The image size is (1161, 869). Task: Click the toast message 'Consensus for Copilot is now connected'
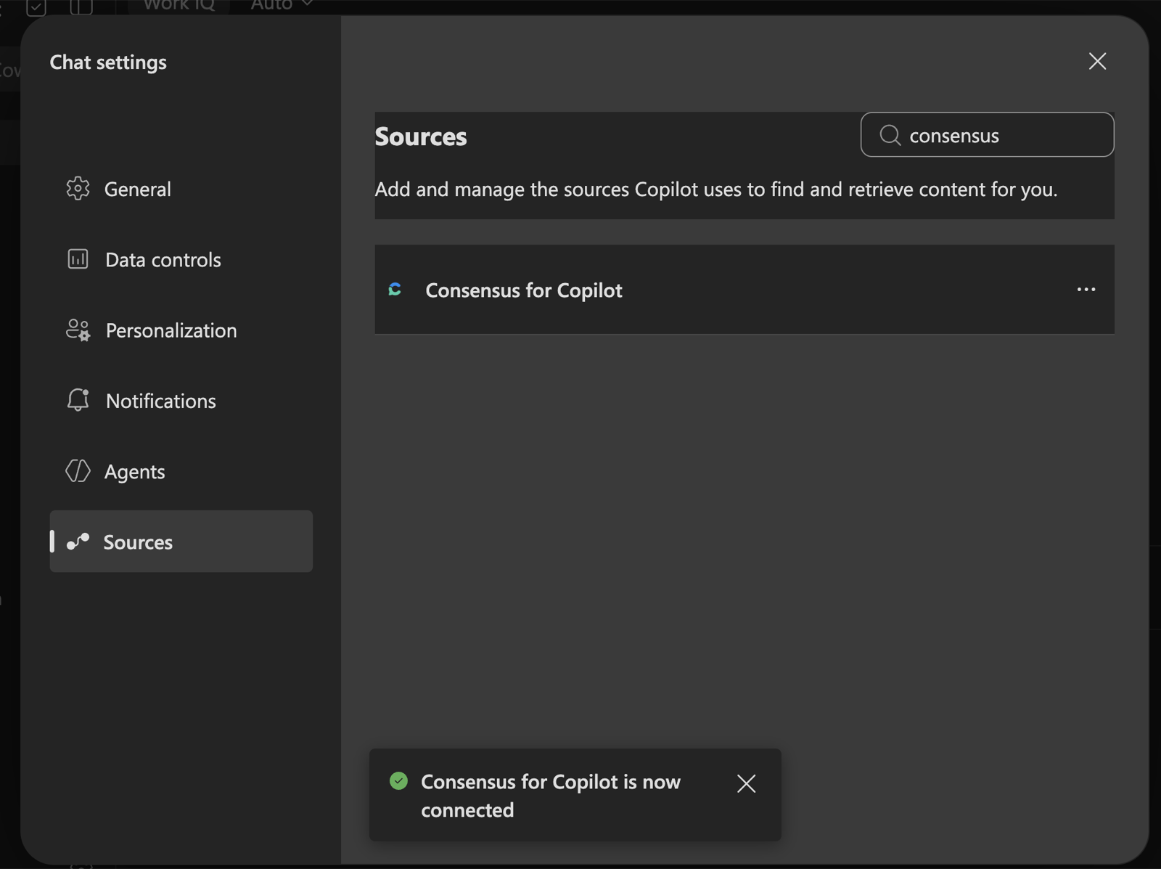(x=551, y=796)
